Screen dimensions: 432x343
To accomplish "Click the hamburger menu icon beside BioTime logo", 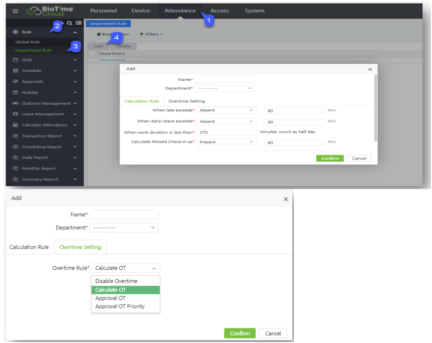I will click(15, 10).
